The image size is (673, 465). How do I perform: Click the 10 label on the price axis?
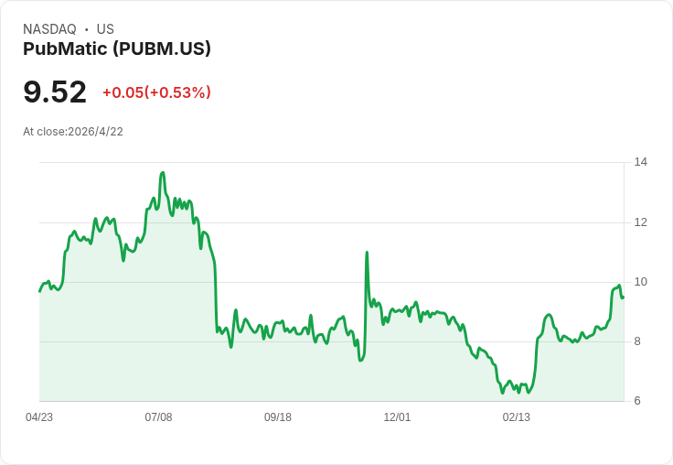pos(641,282)
